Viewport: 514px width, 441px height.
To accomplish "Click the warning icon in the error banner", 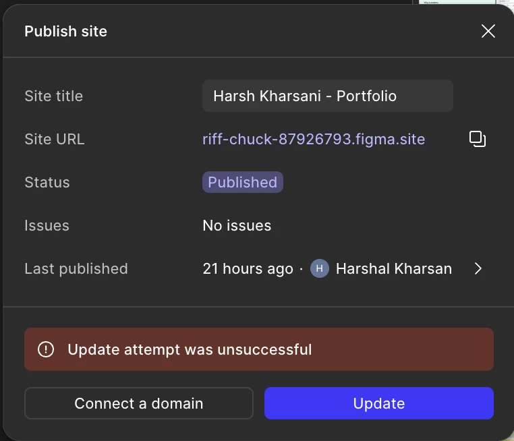I will (x=46, y=349).
